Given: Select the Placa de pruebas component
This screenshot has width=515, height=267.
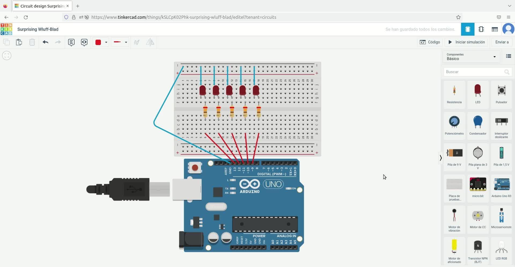Looking at the screenshot, I should (454, 188).
